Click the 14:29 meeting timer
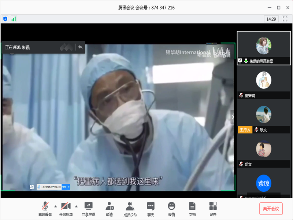 (271, 19)
